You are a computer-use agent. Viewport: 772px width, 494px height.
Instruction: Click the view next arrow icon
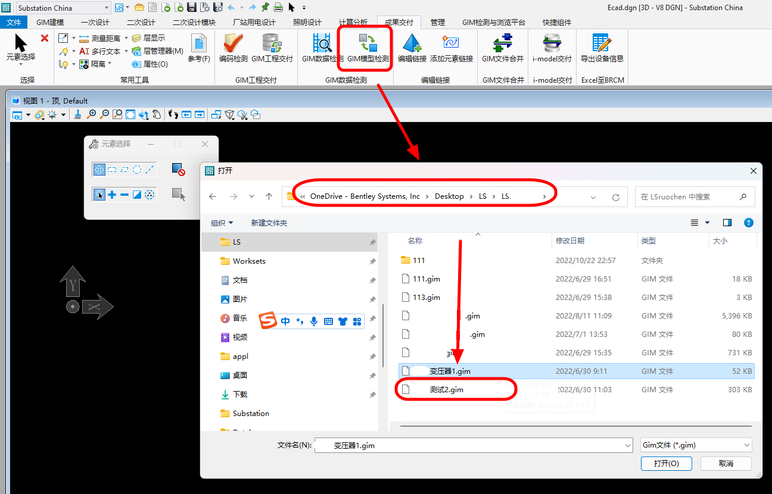click(x=200, y=114)
